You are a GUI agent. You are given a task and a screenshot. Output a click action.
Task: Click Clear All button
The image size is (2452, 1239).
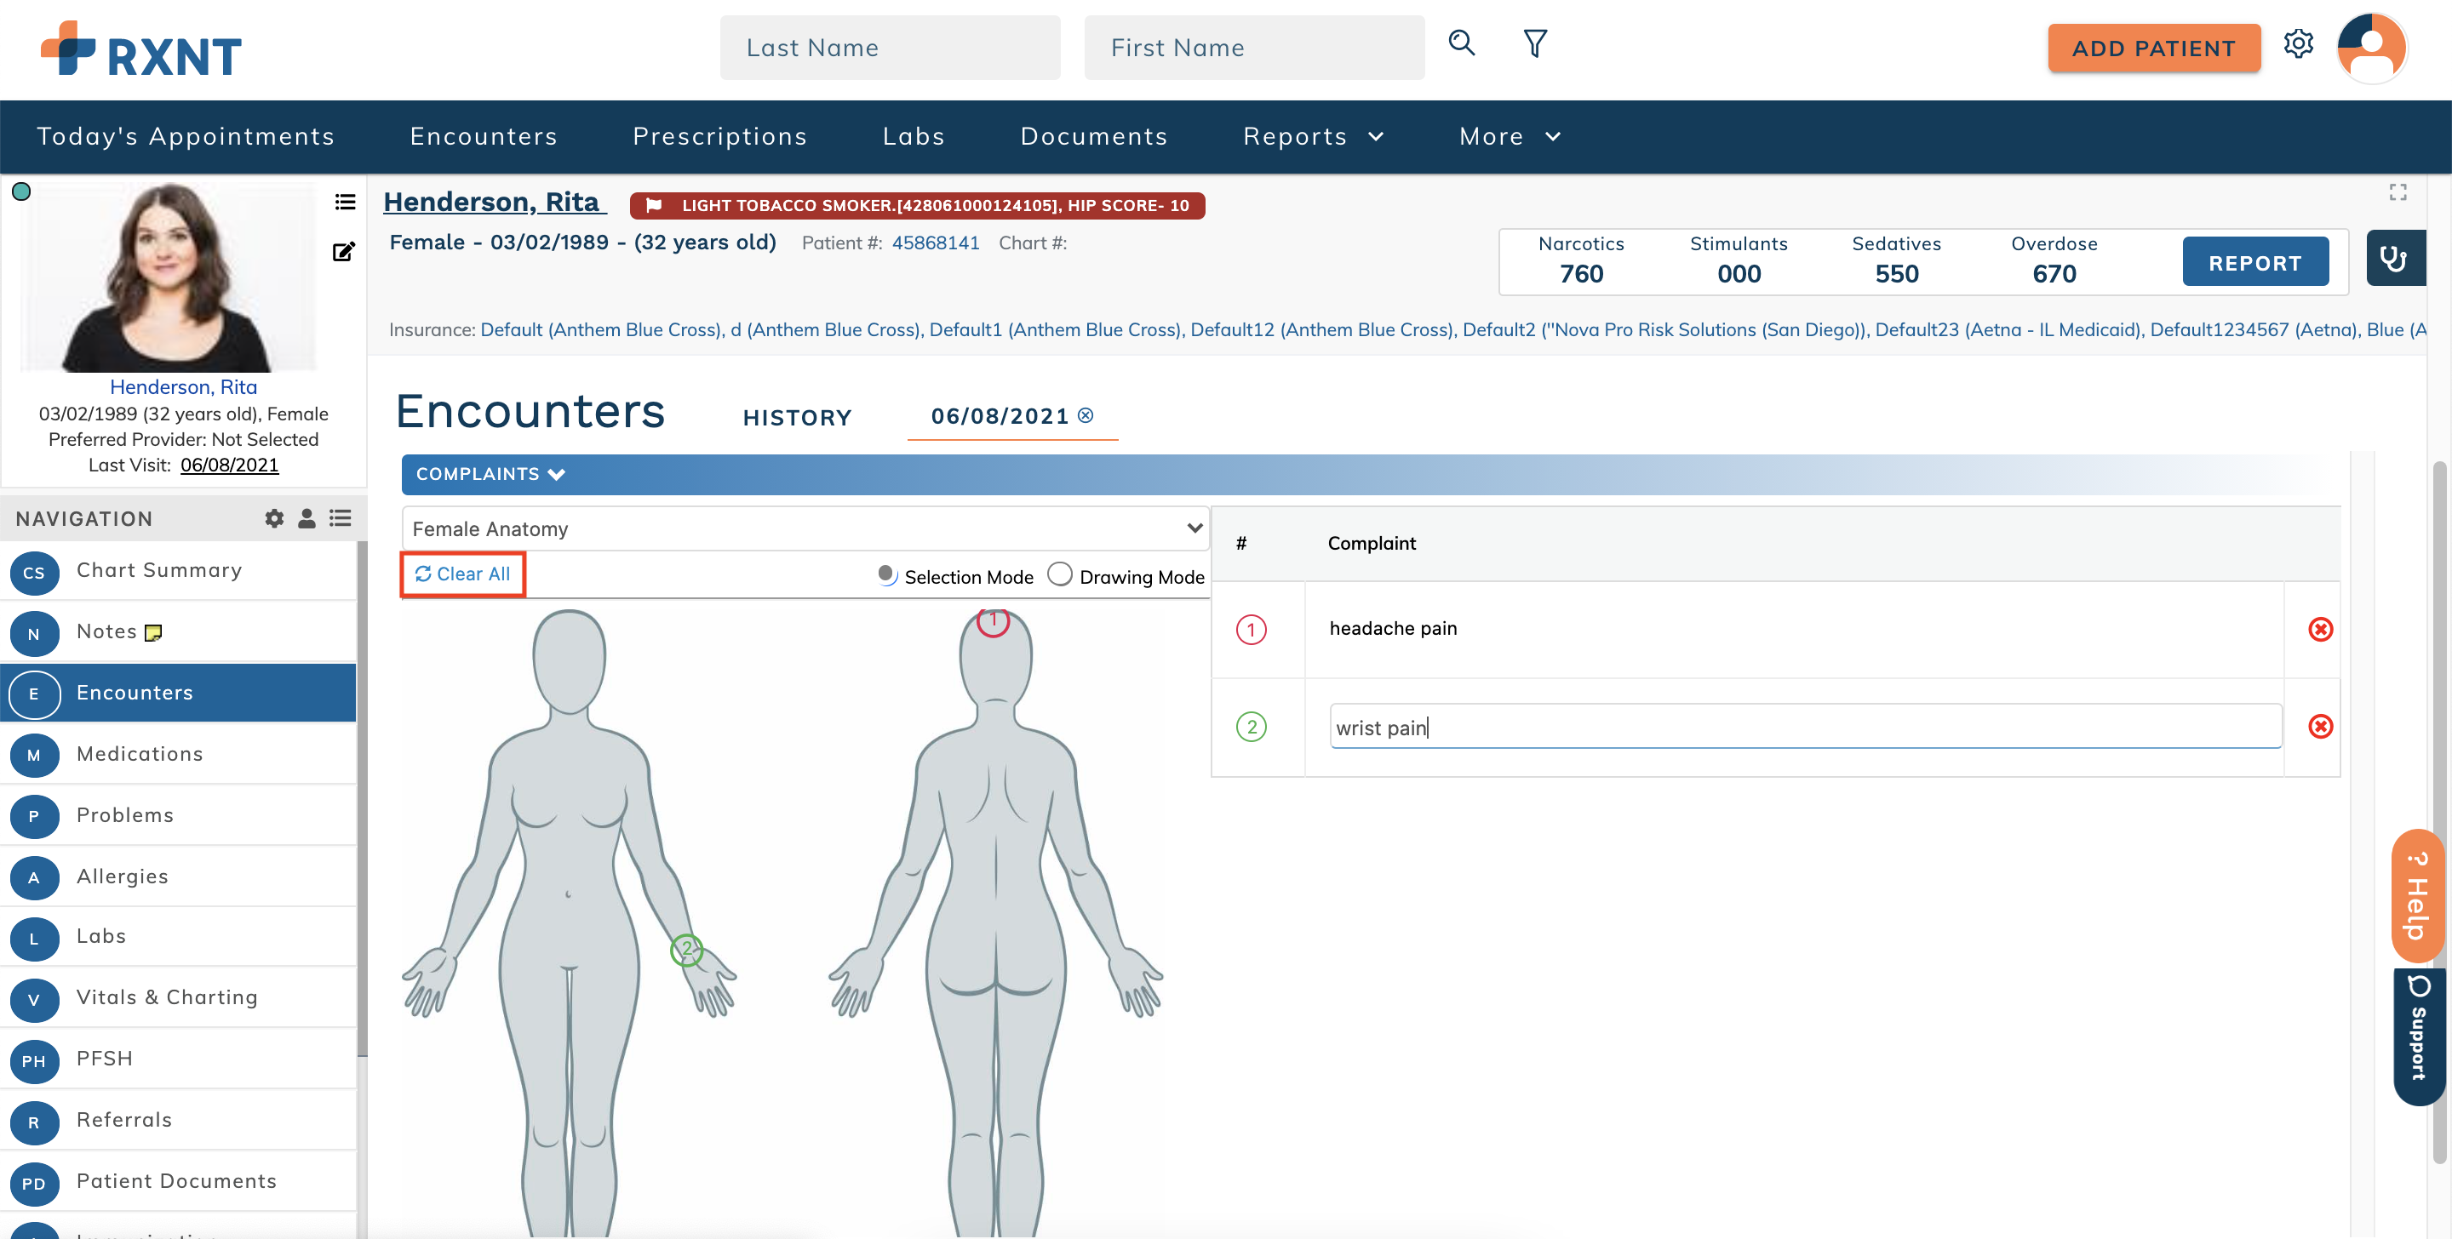462,574
